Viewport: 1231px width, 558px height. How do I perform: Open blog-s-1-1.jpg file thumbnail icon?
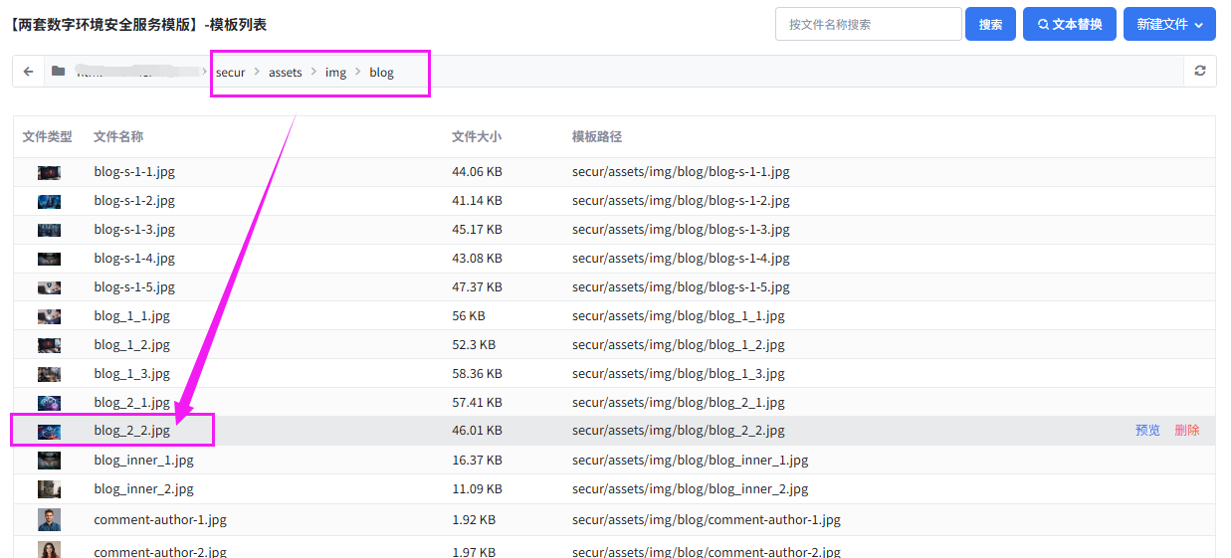(49, 172)
